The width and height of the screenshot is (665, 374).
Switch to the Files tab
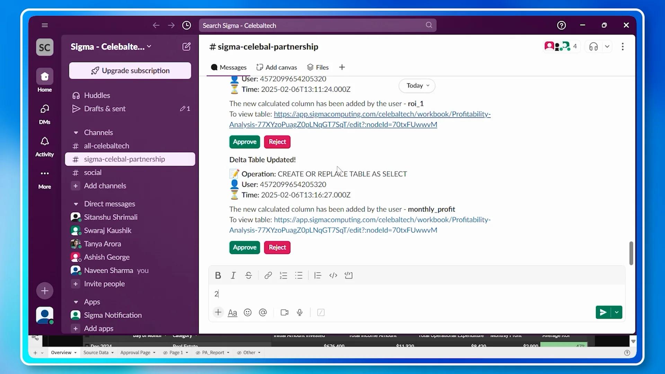(x=318, y=68)
